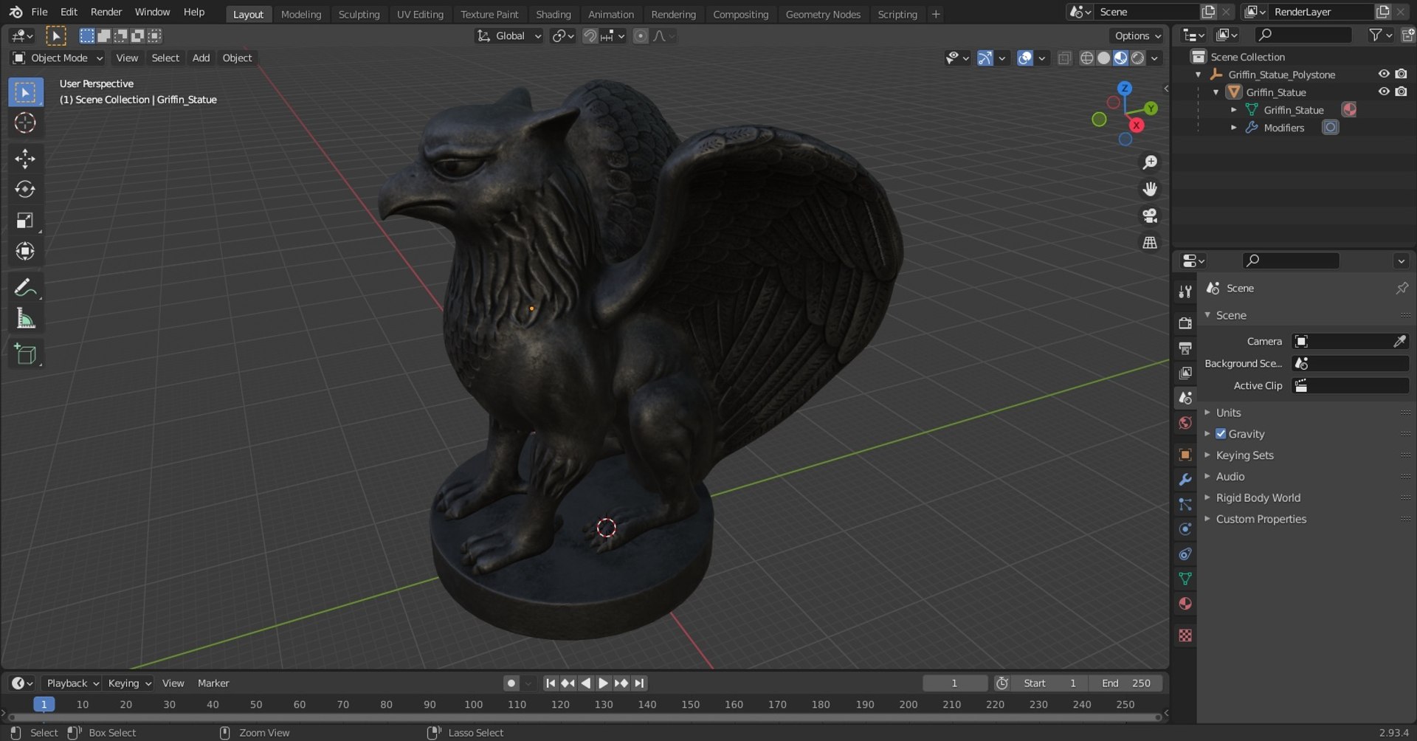Switch to the Sculpting workspace tab
Screen dimensions: 1417x741
(x=359, y=14)
